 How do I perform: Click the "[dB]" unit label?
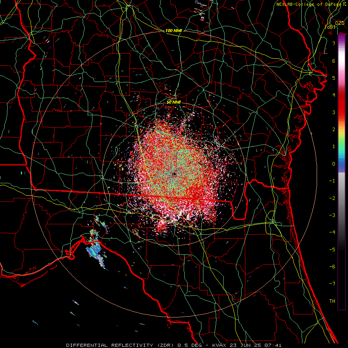coord(330,27)
